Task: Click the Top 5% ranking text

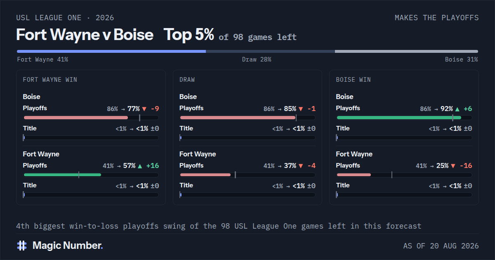Action: [x=189, y=35]
